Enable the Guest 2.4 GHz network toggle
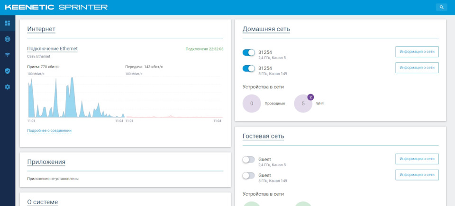Viewport: 455px width, 206px height. (x=249, y=159)
